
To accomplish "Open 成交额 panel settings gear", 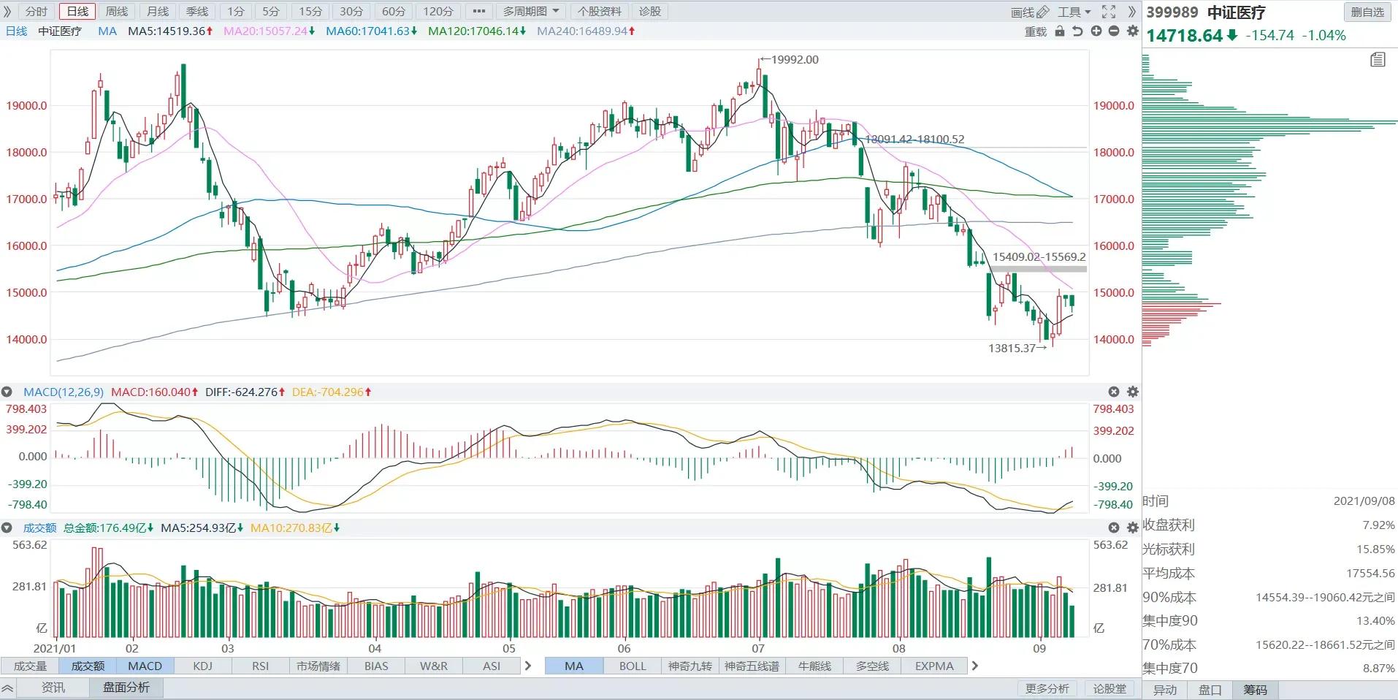I will [1133, 528].
